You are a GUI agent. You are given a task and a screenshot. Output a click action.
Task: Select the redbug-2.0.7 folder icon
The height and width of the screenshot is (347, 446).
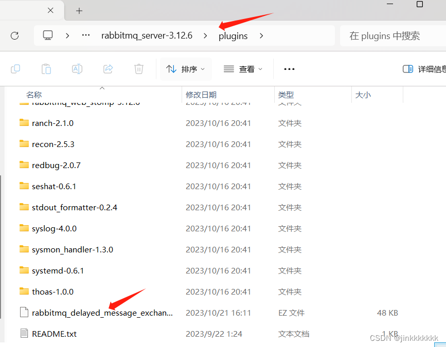[x=24, y=165]
